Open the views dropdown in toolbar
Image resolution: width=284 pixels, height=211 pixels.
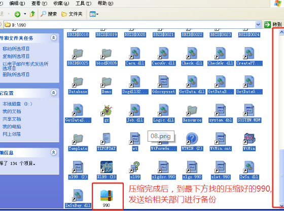tap(94, 14)
